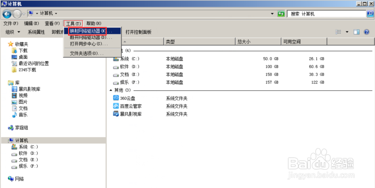Collapse the 其他 (3) group
This screenshot has width=375, height=188.
click(x=111, y=90)
